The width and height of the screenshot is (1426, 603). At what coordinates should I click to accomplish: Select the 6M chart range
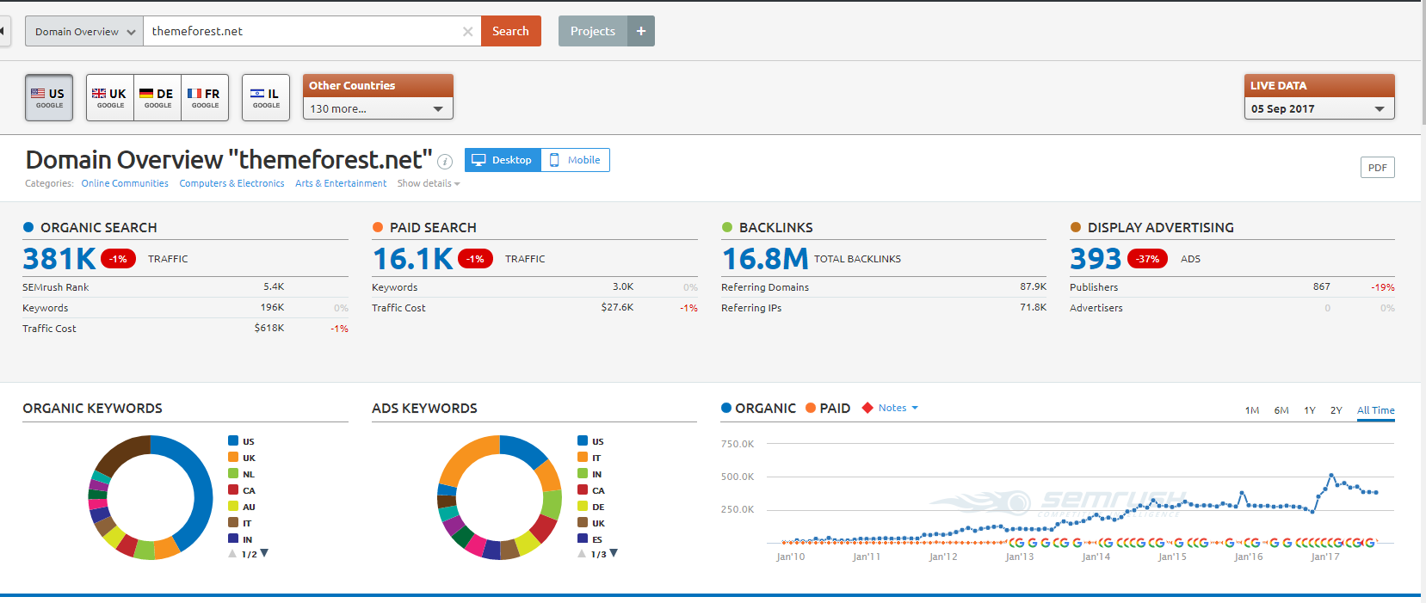(1281, 410)
